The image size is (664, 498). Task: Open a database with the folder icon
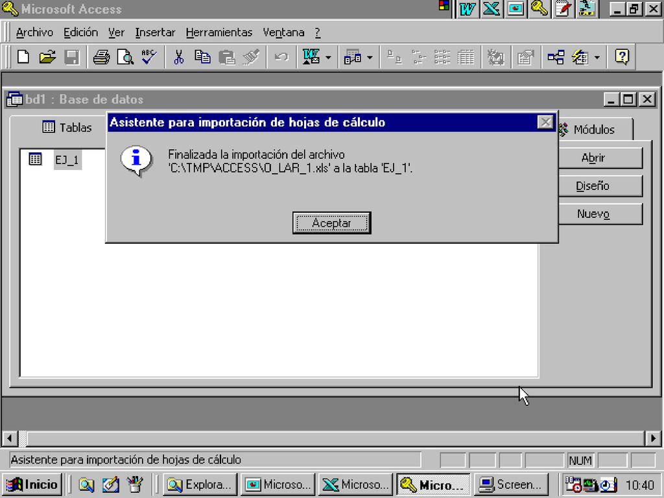pos(47,57)
